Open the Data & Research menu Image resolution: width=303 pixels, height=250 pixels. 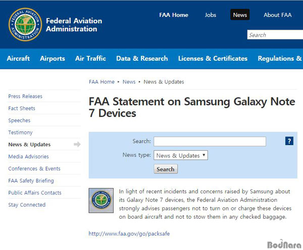pyautogui.click(x=142, y=58)
